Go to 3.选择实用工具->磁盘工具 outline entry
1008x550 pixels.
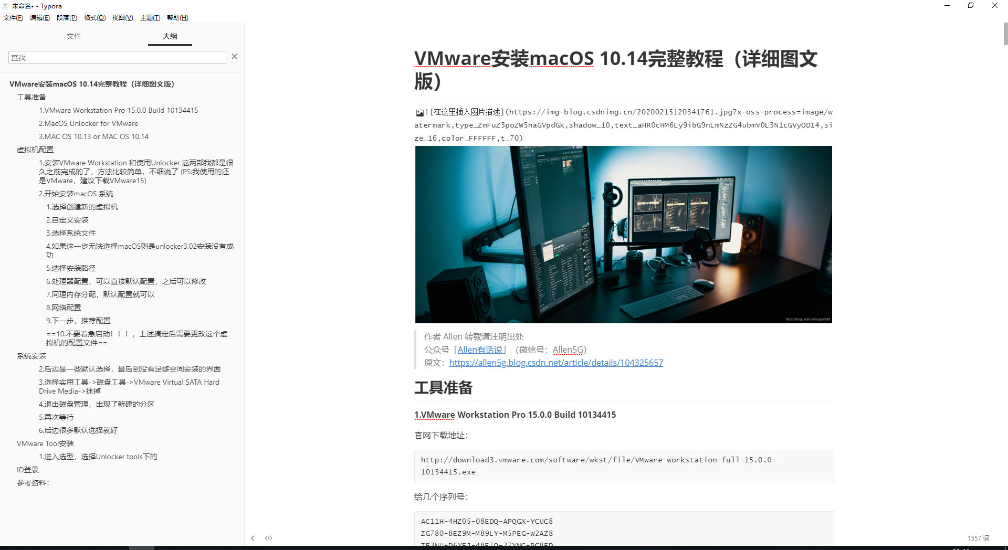129,386
